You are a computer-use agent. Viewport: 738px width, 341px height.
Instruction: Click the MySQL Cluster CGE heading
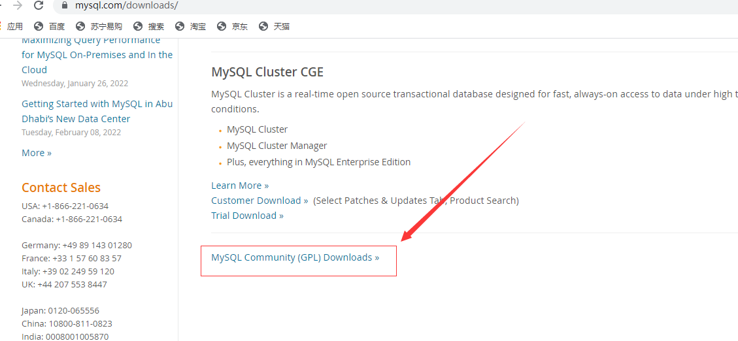[267, 72]
